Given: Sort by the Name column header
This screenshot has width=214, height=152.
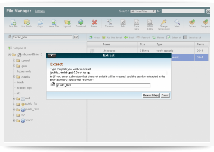Looking at the screenshot, I should coord(119,45).
